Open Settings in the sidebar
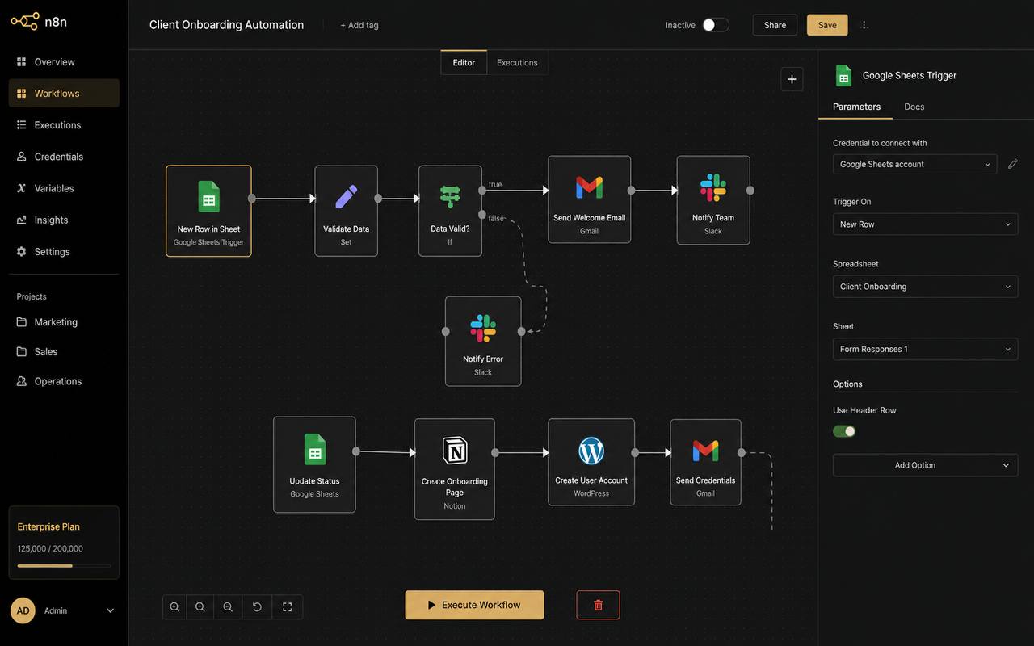The width and height of the screenshot is (1034, 646). click(64, 252)
